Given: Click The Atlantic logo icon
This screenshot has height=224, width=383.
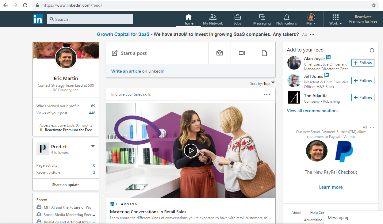Looking at the screenshot, I should tap(294, 97).
